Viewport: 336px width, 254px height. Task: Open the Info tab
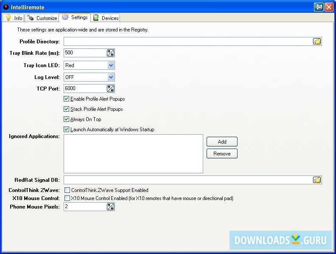14,18
